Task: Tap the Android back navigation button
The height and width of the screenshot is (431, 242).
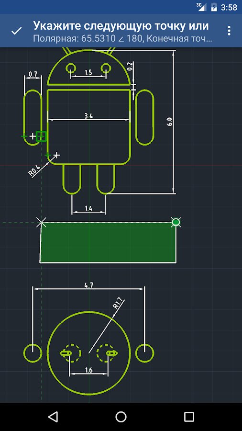Action: (53, 417)
